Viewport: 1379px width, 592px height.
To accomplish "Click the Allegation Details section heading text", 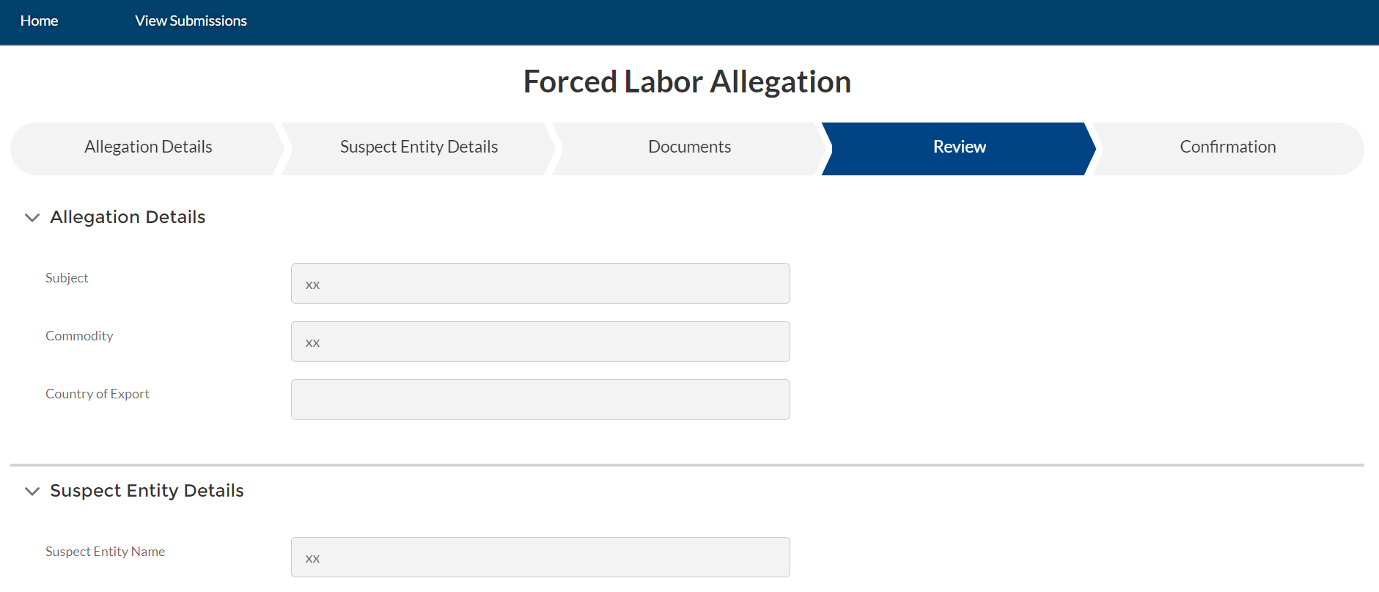I will (x=128, y=217).
